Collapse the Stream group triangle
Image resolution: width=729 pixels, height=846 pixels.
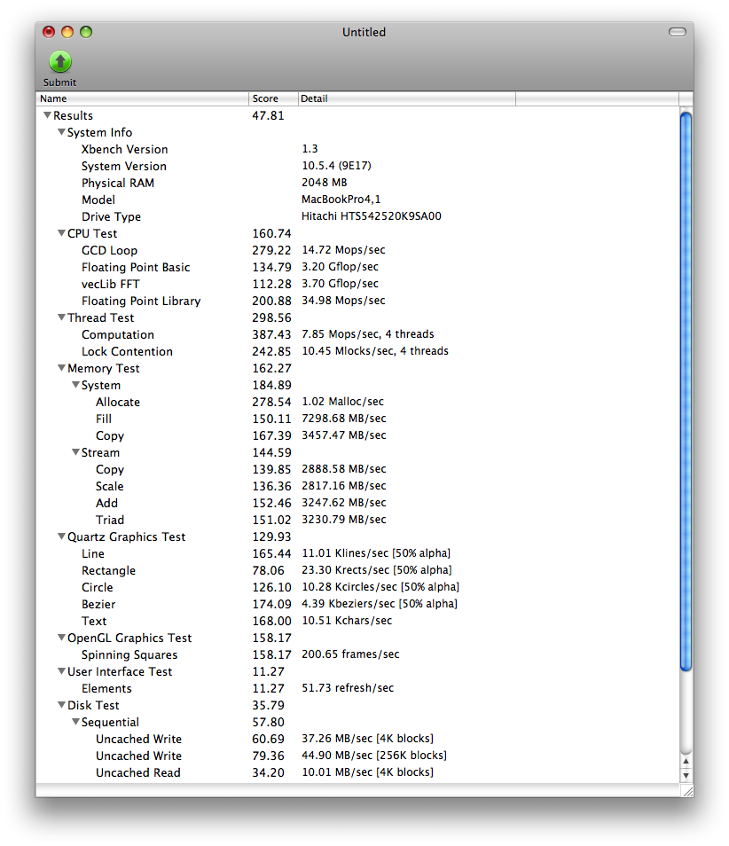75,452
